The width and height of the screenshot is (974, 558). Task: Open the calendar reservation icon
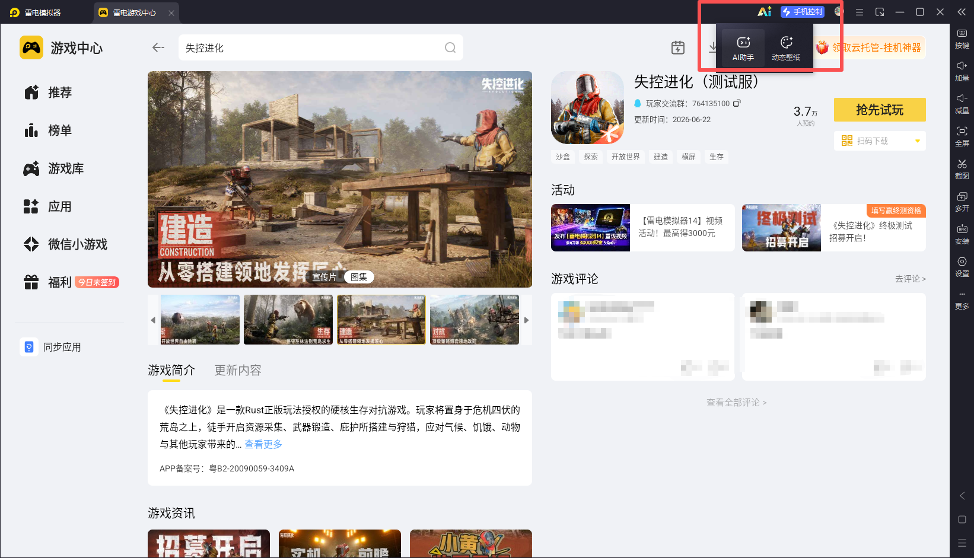point(678,47)
